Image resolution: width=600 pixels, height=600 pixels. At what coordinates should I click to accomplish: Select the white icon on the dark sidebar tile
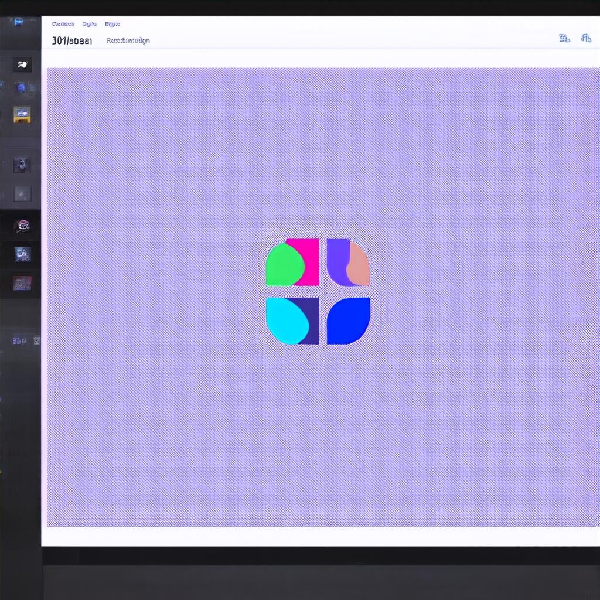22,64
